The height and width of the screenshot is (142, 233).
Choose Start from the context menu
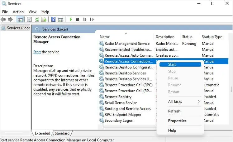coord(172,64)
